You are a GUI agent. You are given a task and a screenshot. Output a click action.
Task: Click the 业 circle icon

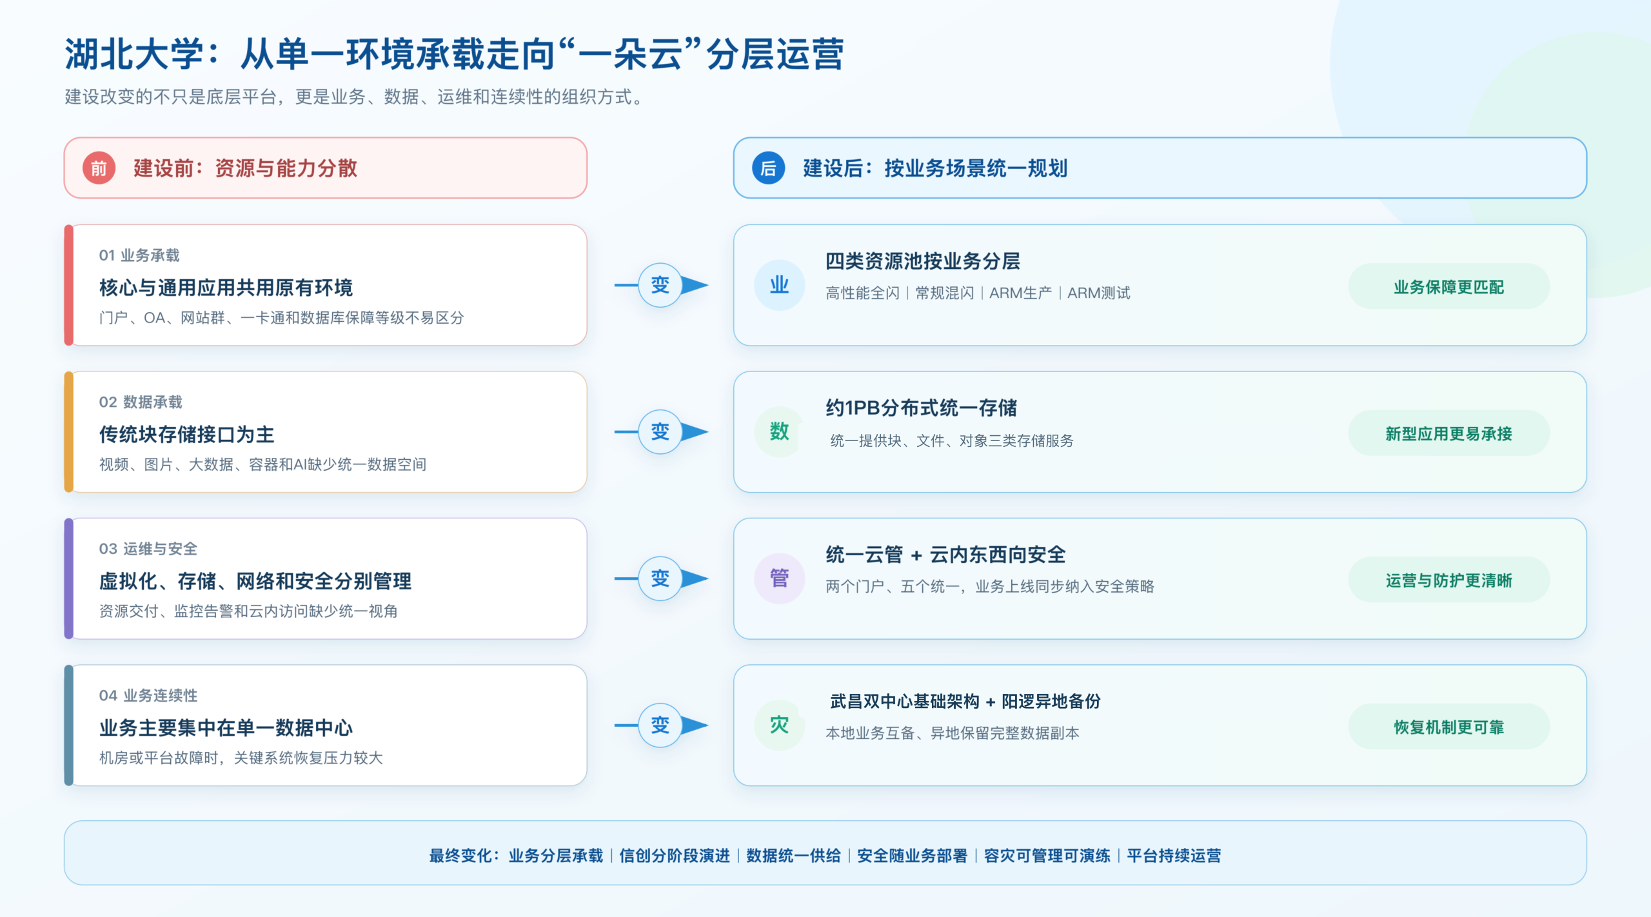(779, 285)
